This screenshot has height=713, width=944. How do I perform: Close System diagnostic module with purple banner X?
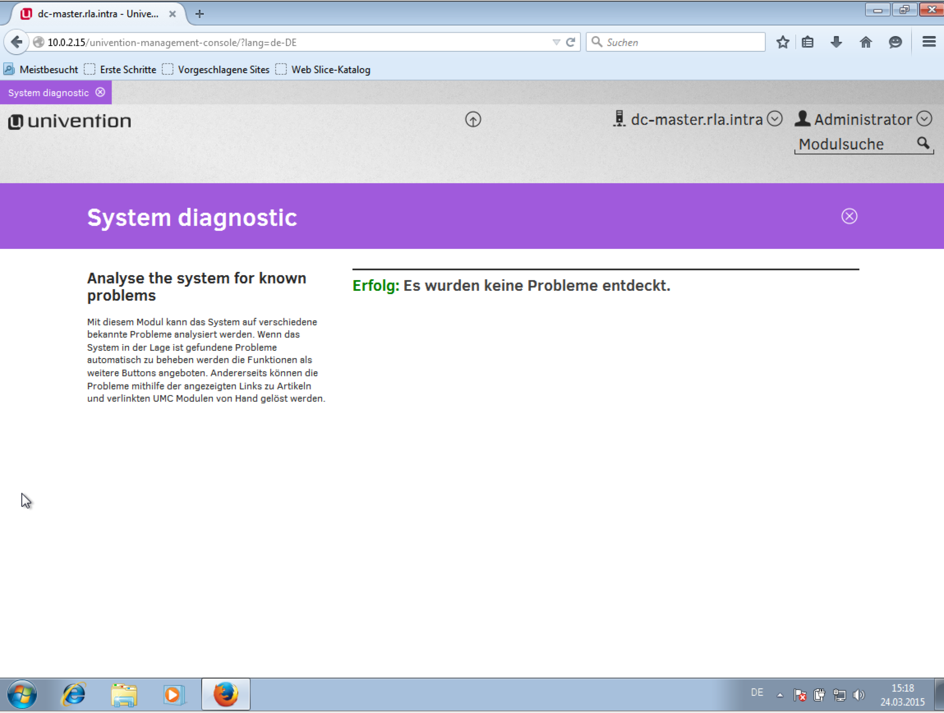849,216
